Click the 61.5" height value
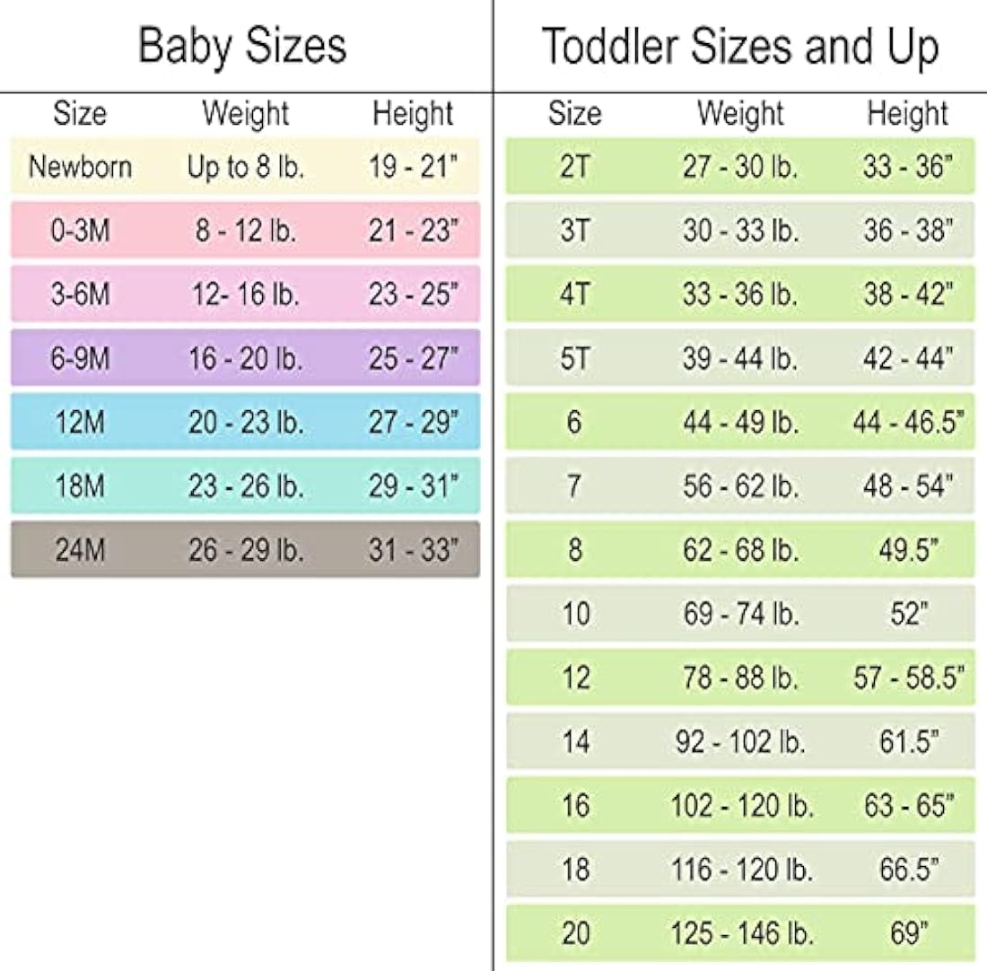The height and width of the screenshot is (971, 987). 908,741
